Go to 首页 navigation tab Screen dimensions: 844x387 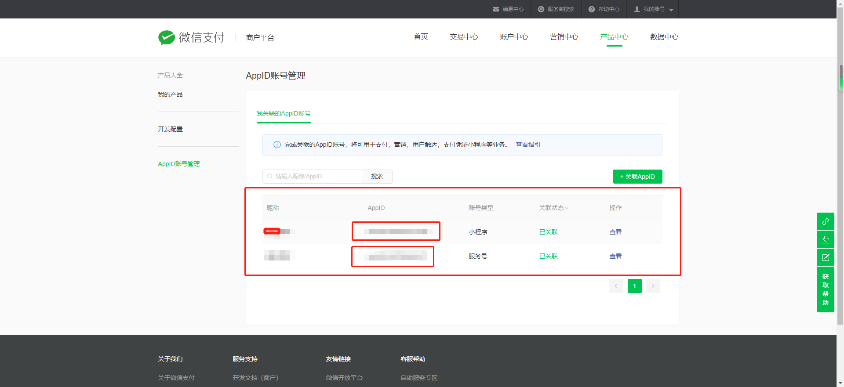[421, 37]
